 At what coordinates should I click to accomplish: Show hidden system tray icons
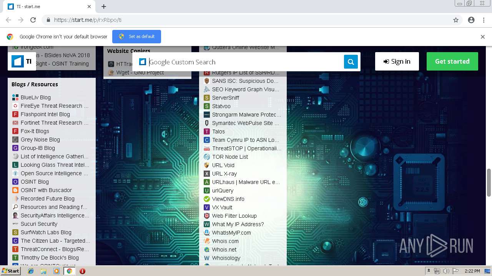pyautogui.click(x=429, y=271)
